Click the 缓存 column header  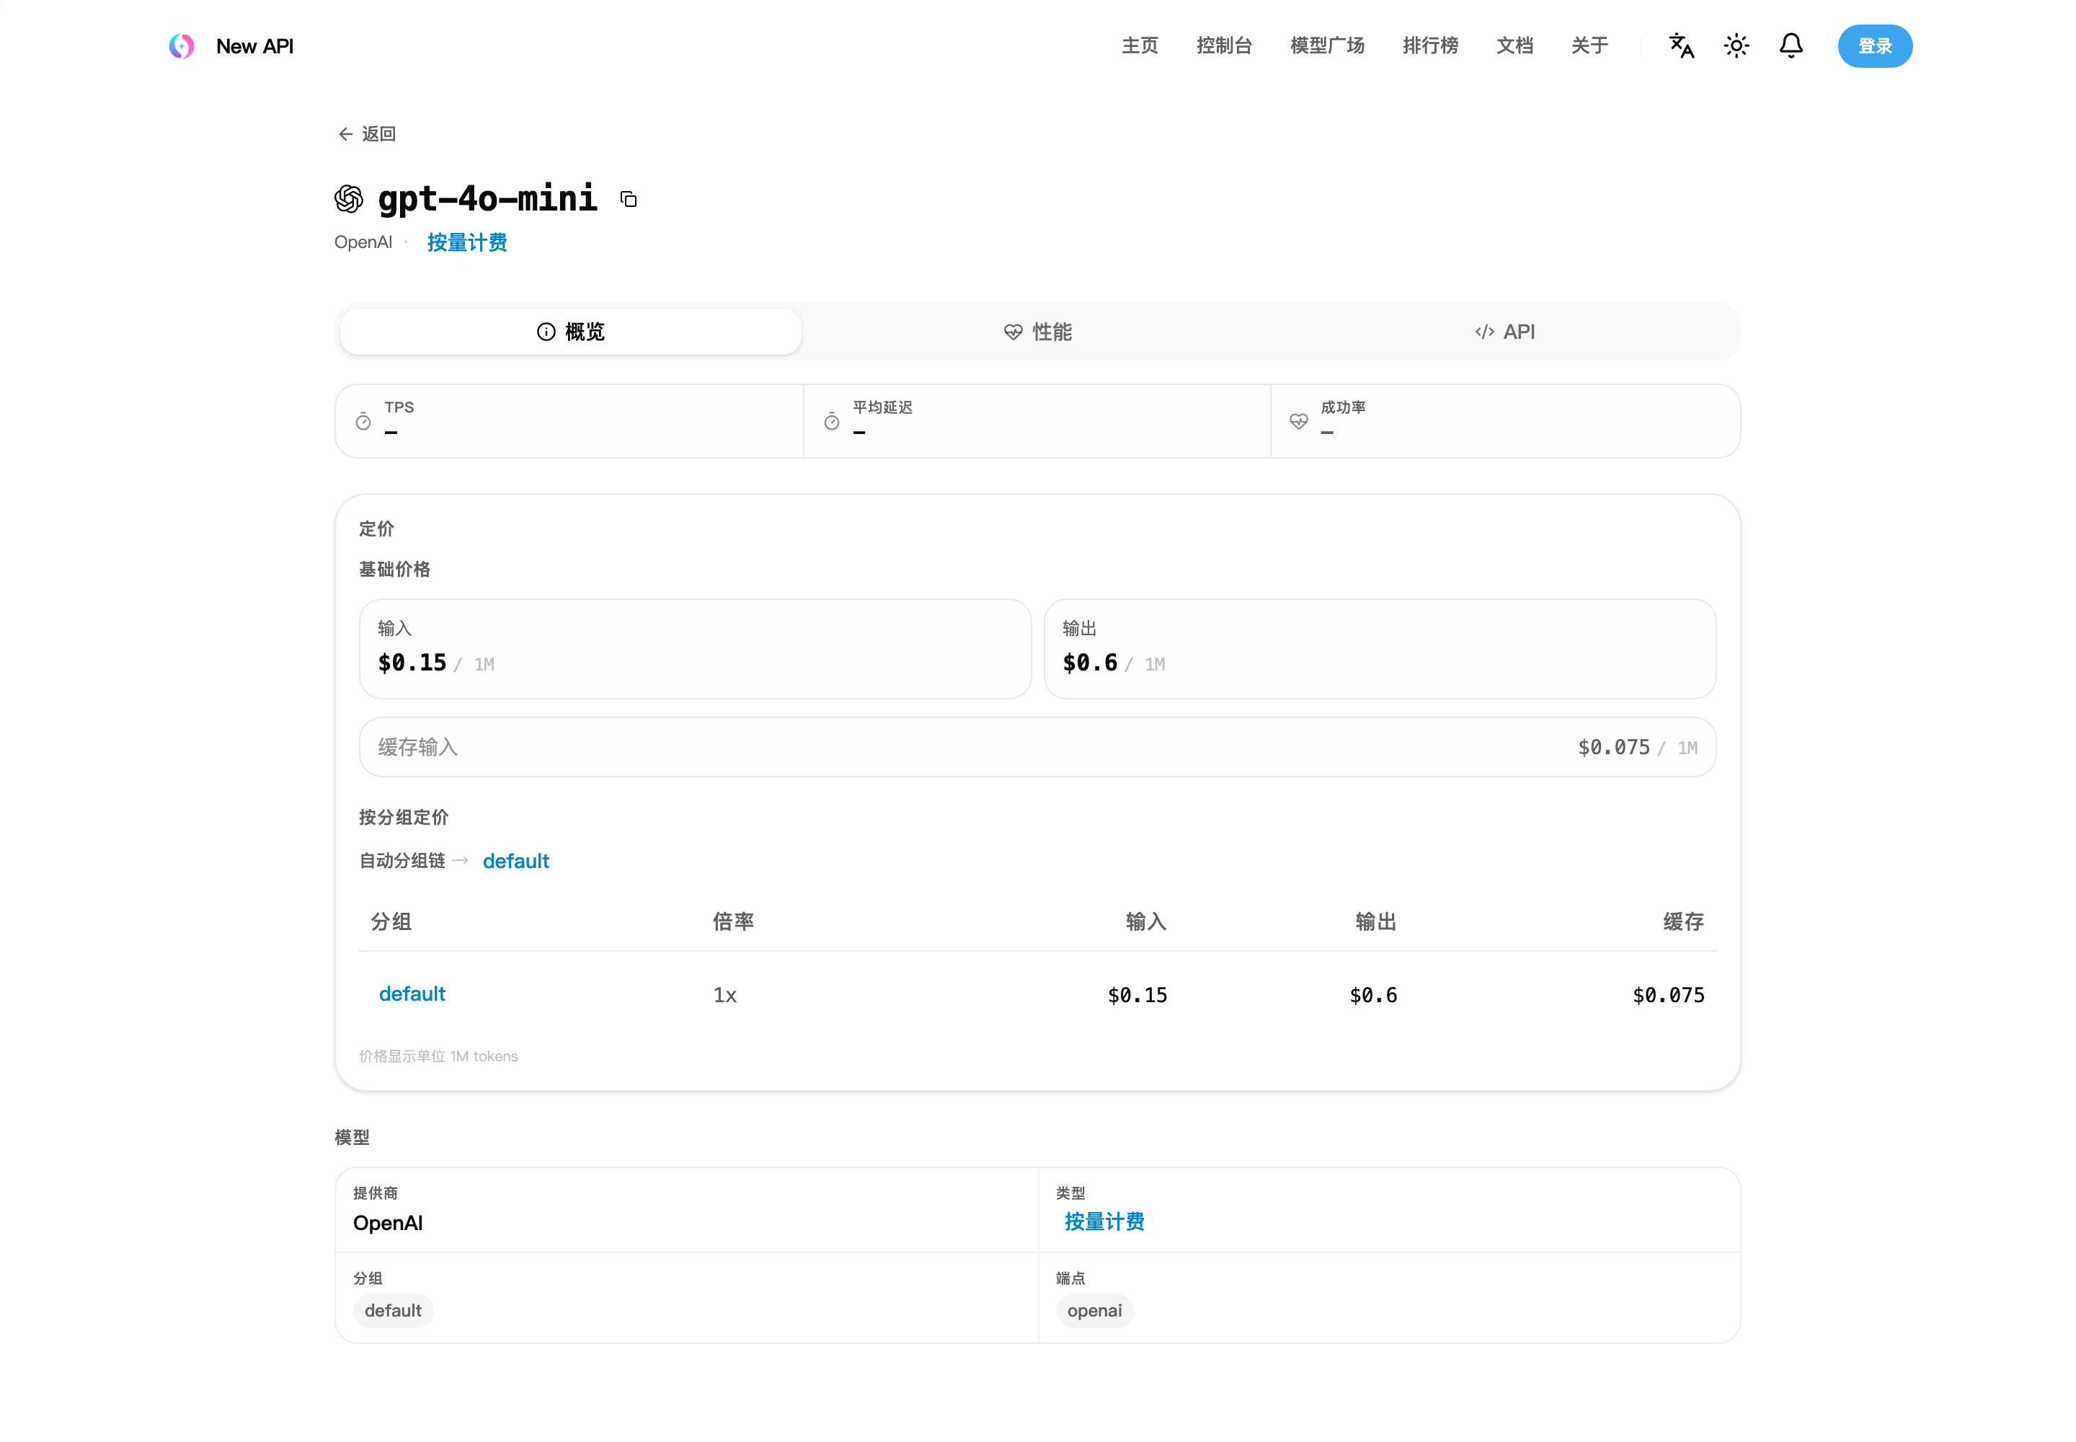pyautogui.click(x=1683, y=921)
